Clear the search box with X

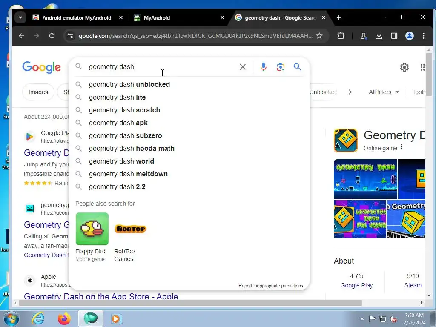243,67
